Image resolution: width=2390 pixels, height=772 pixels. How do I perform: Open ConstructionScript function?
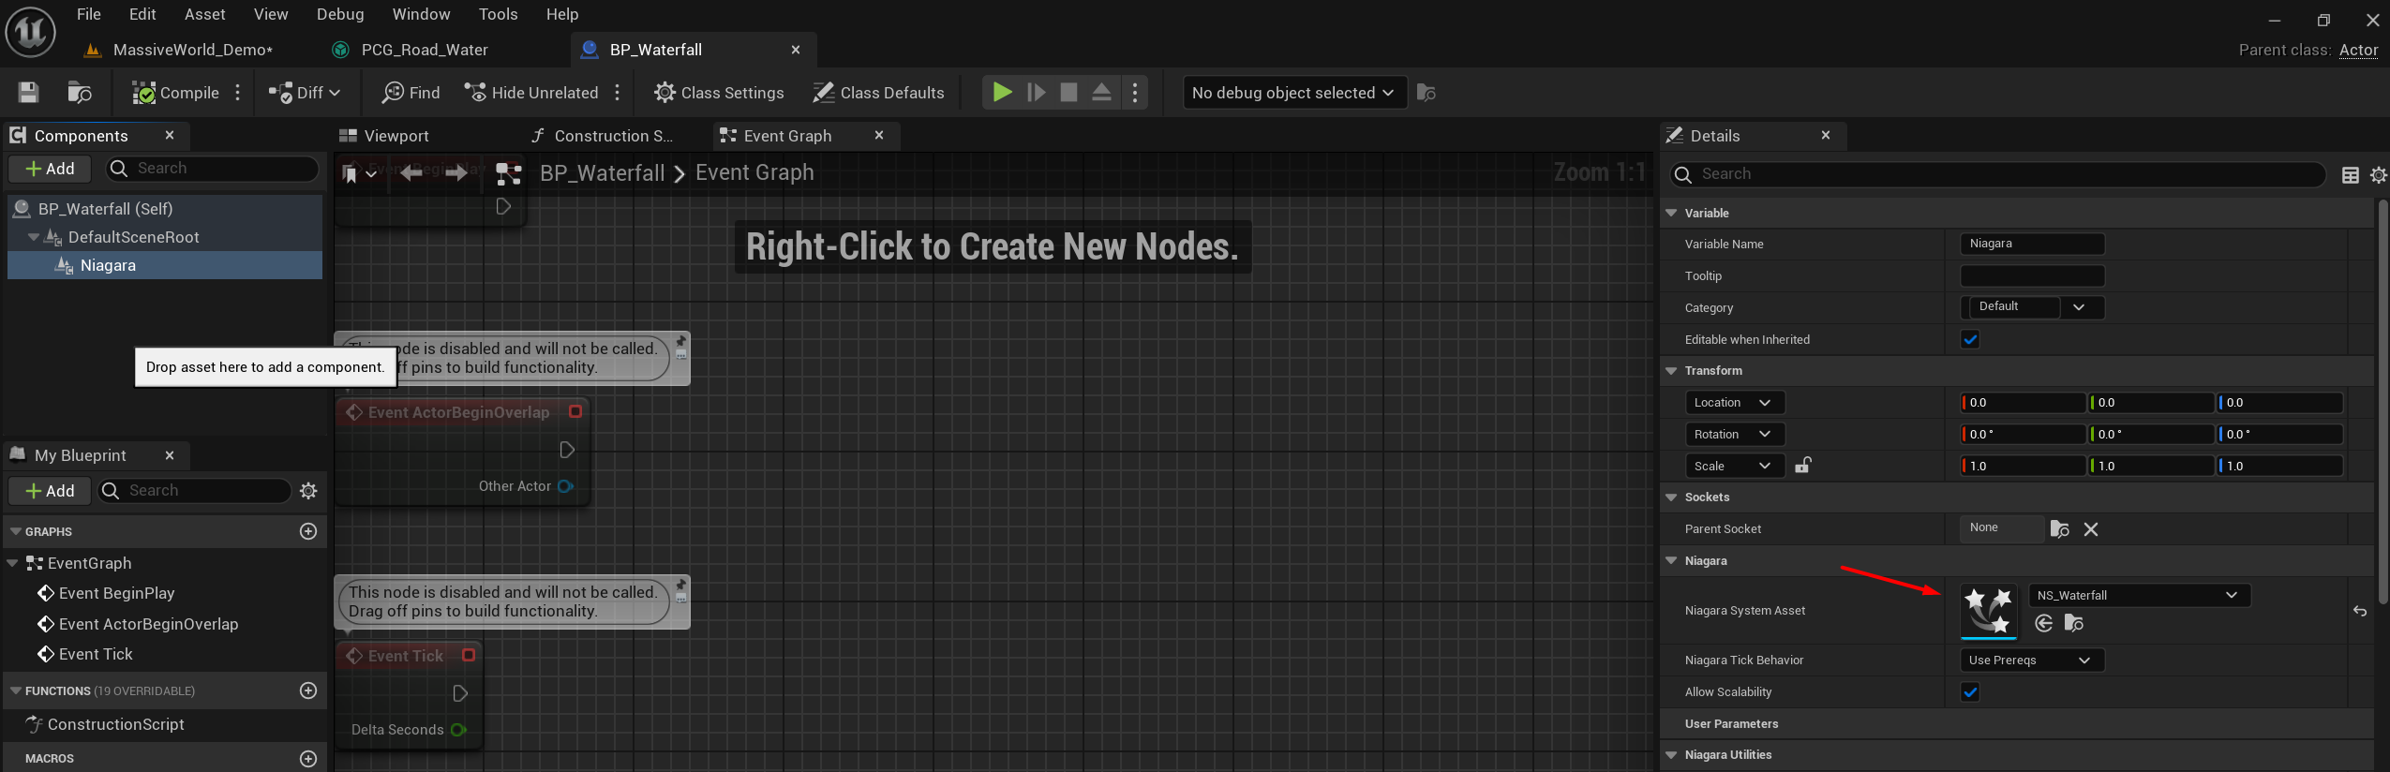coord(115,724)
